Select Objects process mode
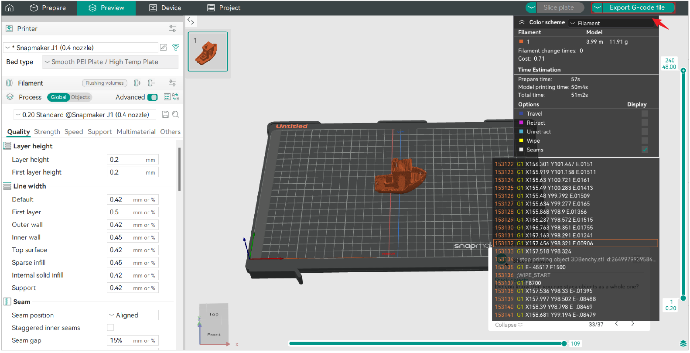This screenshot has width=690, height=353. pyautogui.click(x=80, y=97)
